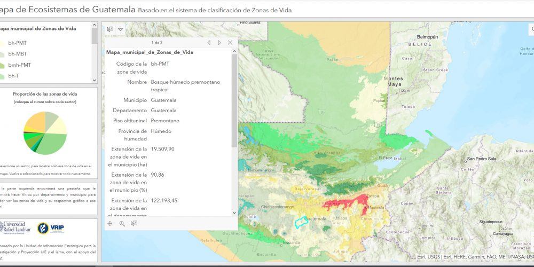Click 'Mapa municipal de Zonas de Vida' legend title
Viewport: 534px width, 267px height.
click(38, 29)
